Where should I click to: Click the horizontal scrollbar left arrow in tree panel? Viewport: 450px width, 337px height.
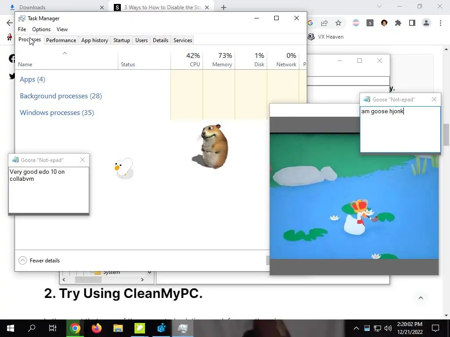[x=64, y=280]
